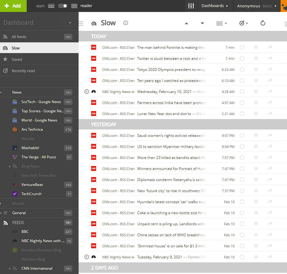Refresh the Slow feed list
Viewport: 287px width, 274px height.
pyautogui.click(x=263, y=23)
